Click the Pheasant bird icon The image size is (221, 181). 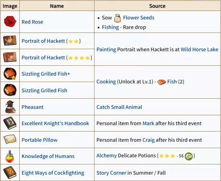10,107
